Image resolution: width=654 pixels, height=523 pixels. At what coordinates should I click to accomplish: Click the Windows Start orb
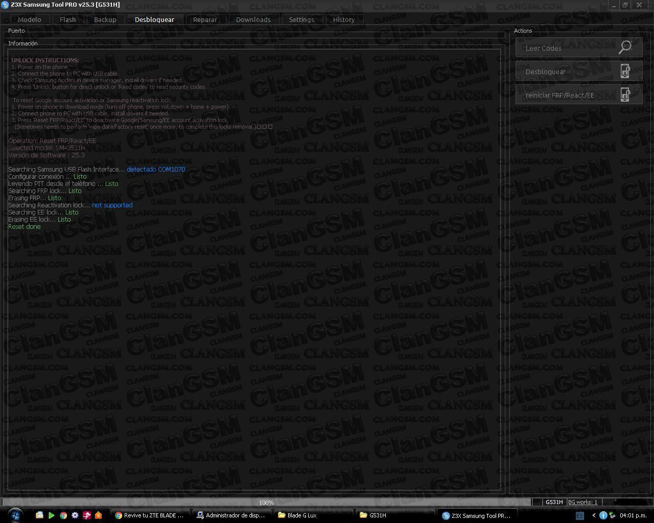(15, 515)
